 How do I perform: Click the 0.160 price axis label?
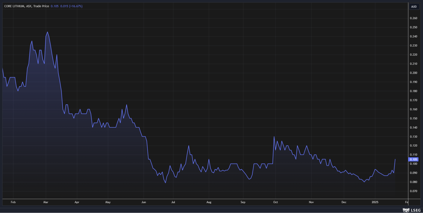coord(413,109)
